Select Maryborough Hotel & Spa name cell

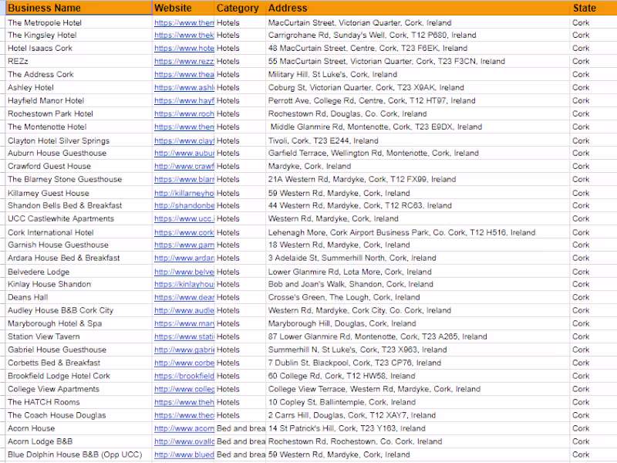(79, 323)
